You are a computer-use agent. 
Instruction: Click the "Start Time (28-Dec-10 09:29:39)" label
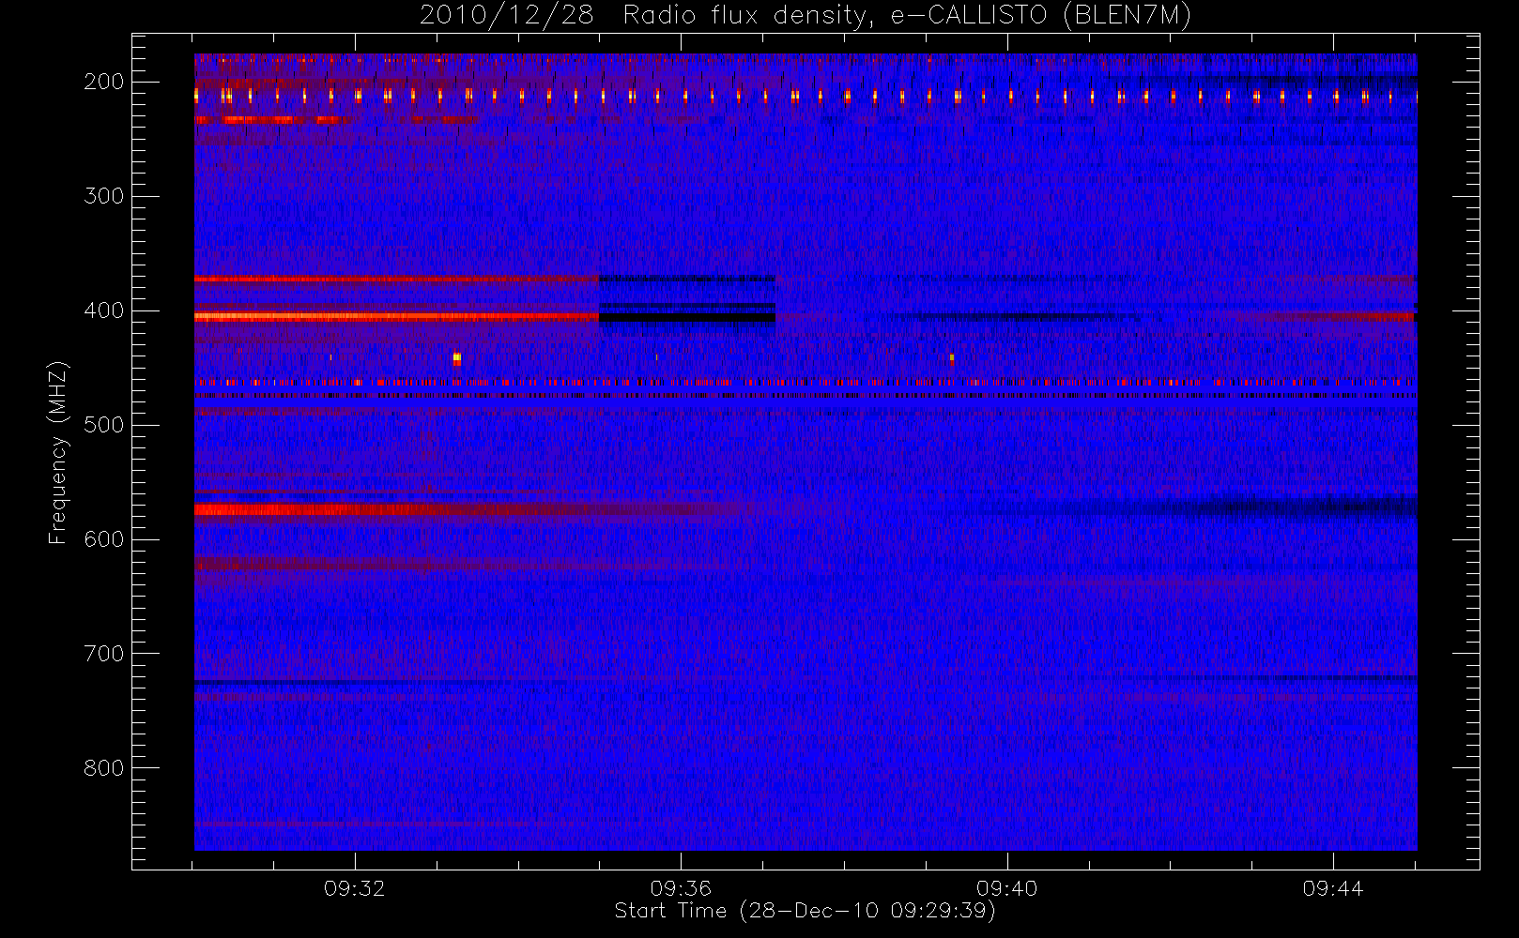click(x=805, y=911)
